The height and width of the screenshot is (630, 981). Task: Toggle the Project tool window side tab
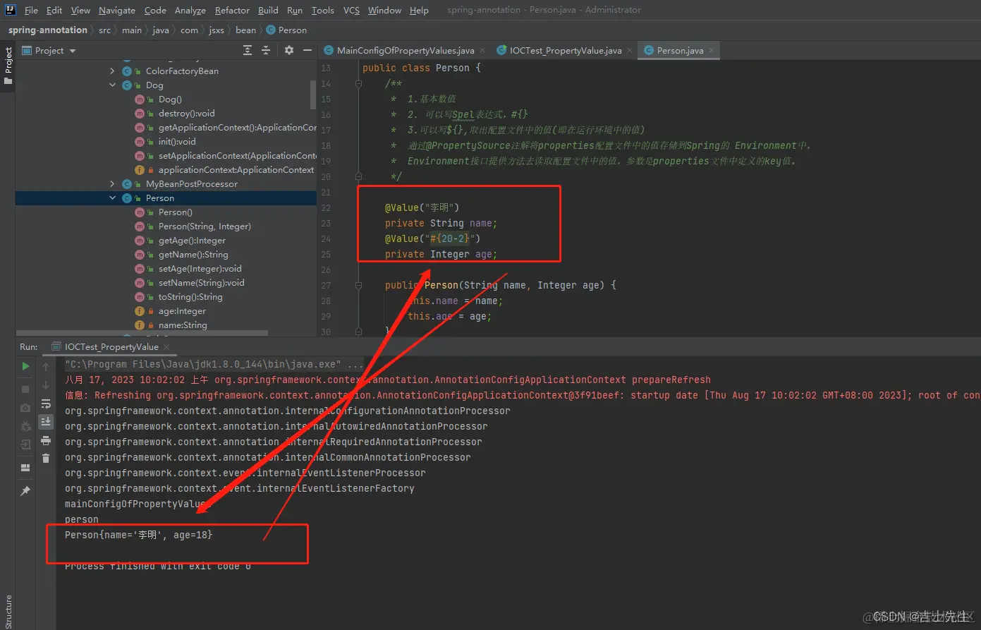coord(8,66)
